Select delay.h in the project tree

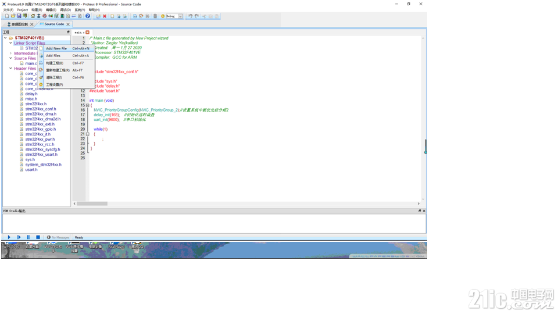tap(31, 94)
